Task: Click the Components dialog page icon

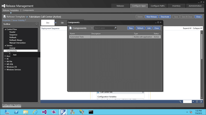Action: (x=71, y=28)
